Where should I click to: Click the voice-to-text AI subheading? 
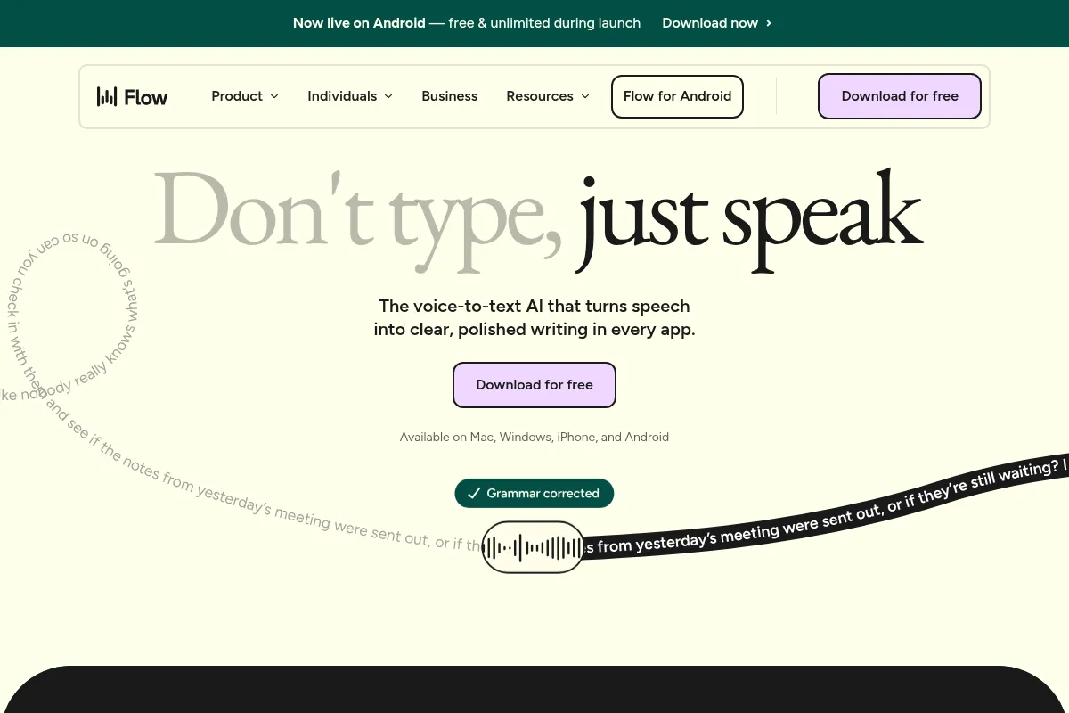pyautogui.click(x=534, y=317)
